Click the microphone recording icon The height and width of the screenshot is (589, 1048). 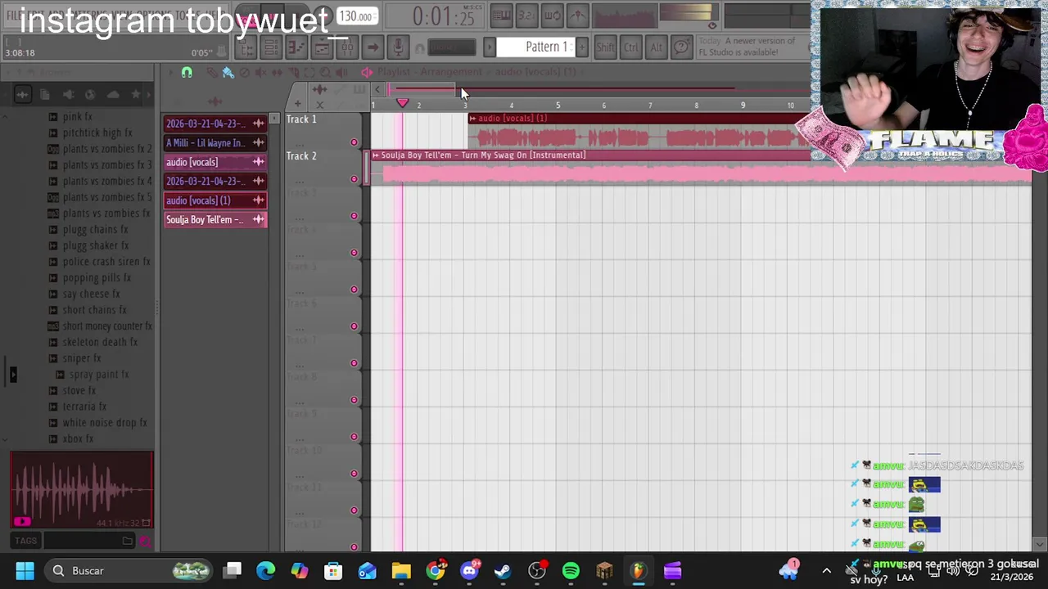pyautogui.click(x=398, y=47)
